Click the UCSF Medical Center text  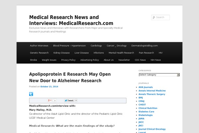[42, 118]
